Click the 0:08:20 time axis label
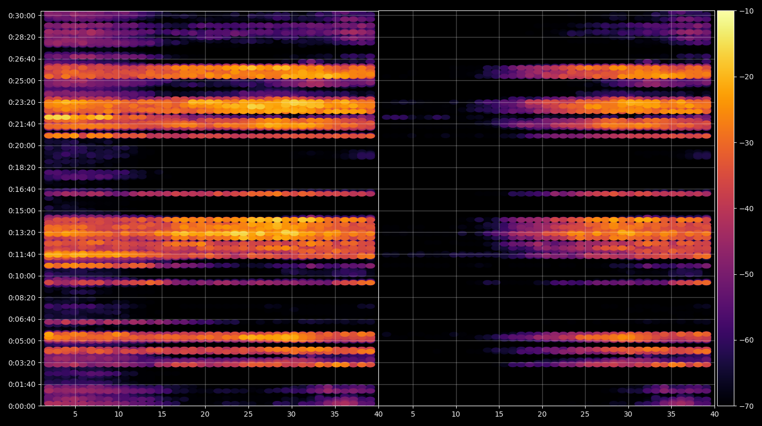The height and width of the screenshot is (426, 762). (x=22, y=298)
